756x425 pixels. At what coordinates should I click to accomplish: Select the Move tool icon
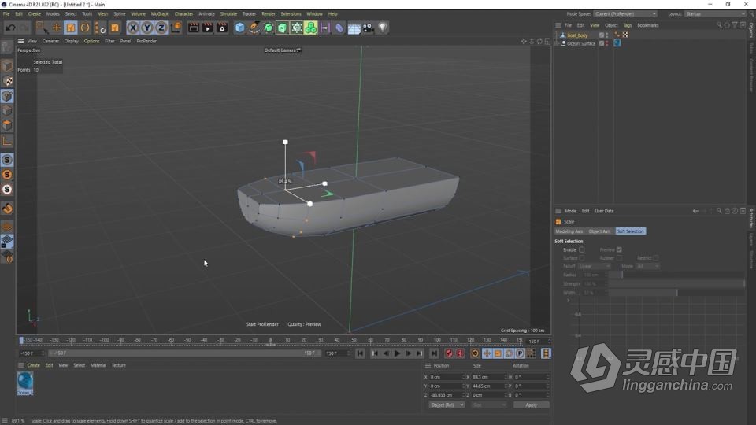tap(57, 28)
